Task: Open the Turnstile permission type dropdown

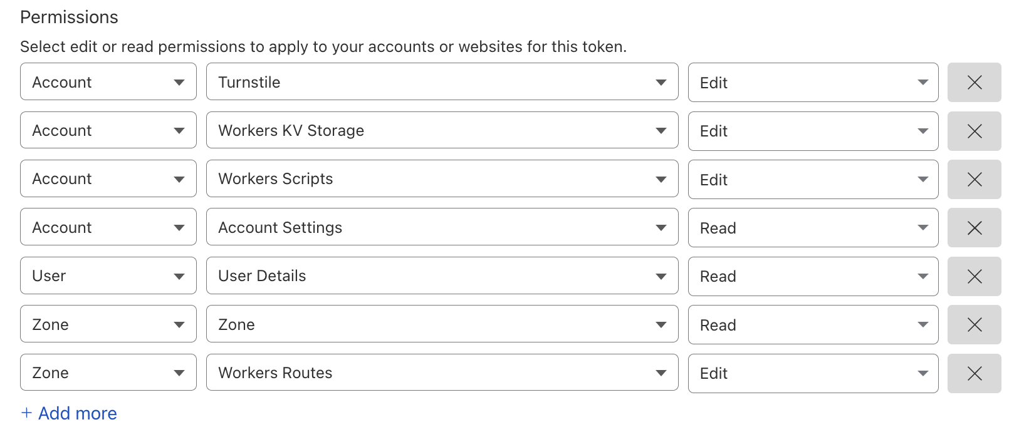Action: coord(442,82)
